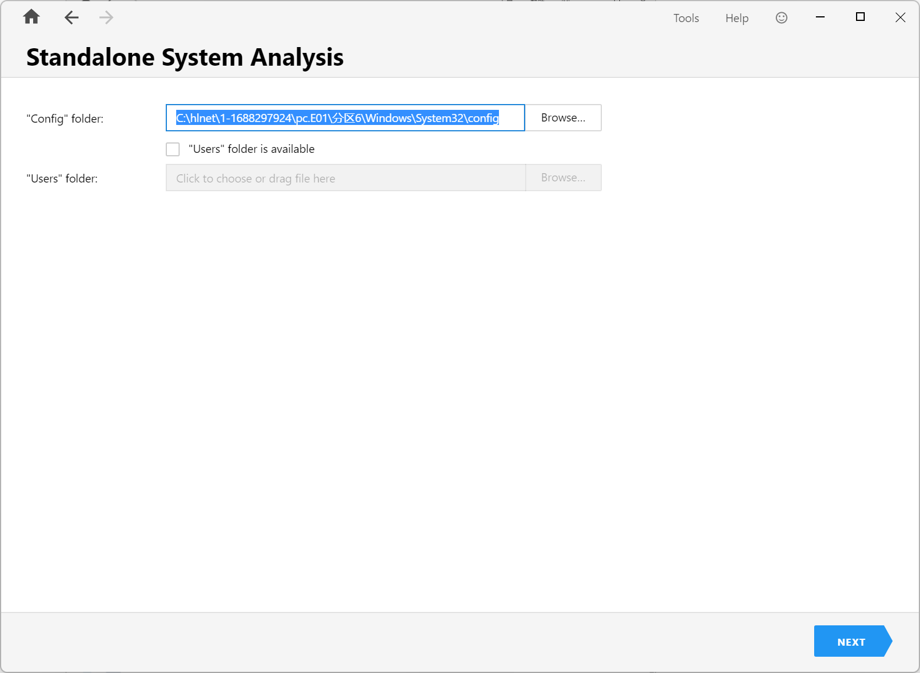Click the forward arrow icon
The height and width of the screenshot is (673, 920).
(106, 18)
